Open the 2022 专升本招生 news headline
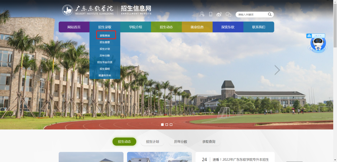 click(x=240, y=160)
